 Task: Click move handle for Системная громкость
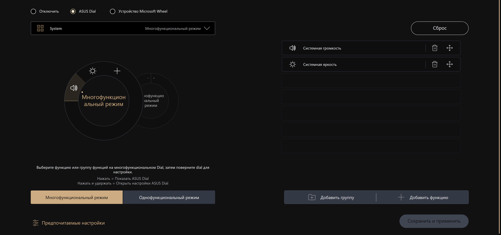coord(449,48)
